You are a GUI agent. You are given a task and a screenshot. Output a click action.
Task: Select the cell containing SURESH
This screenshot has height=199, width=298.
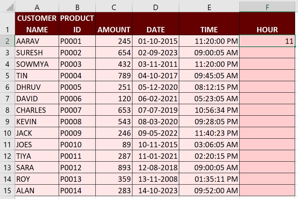click(37, 52)
